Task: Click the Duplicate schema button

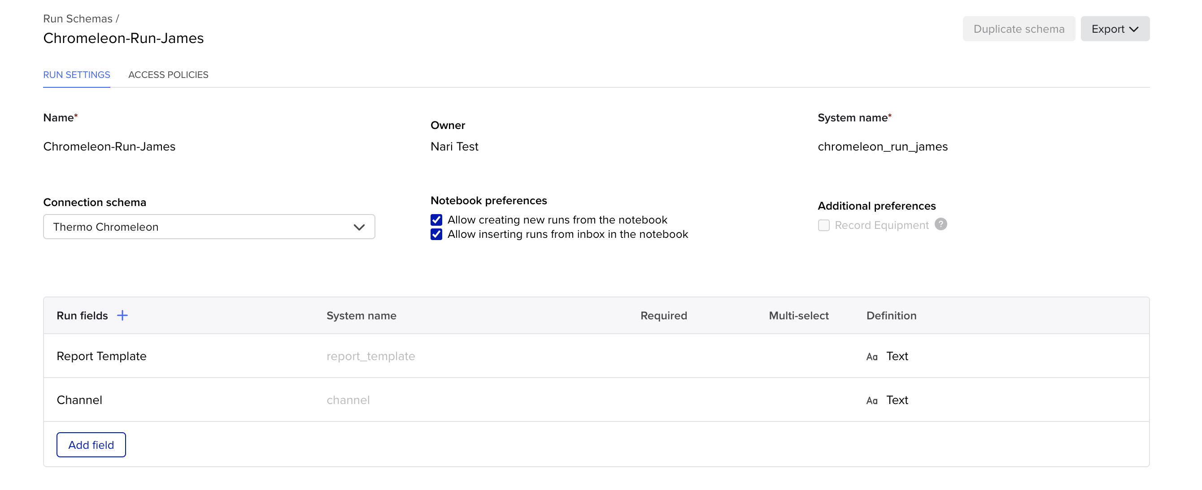Action: (x=1018, y=29)
